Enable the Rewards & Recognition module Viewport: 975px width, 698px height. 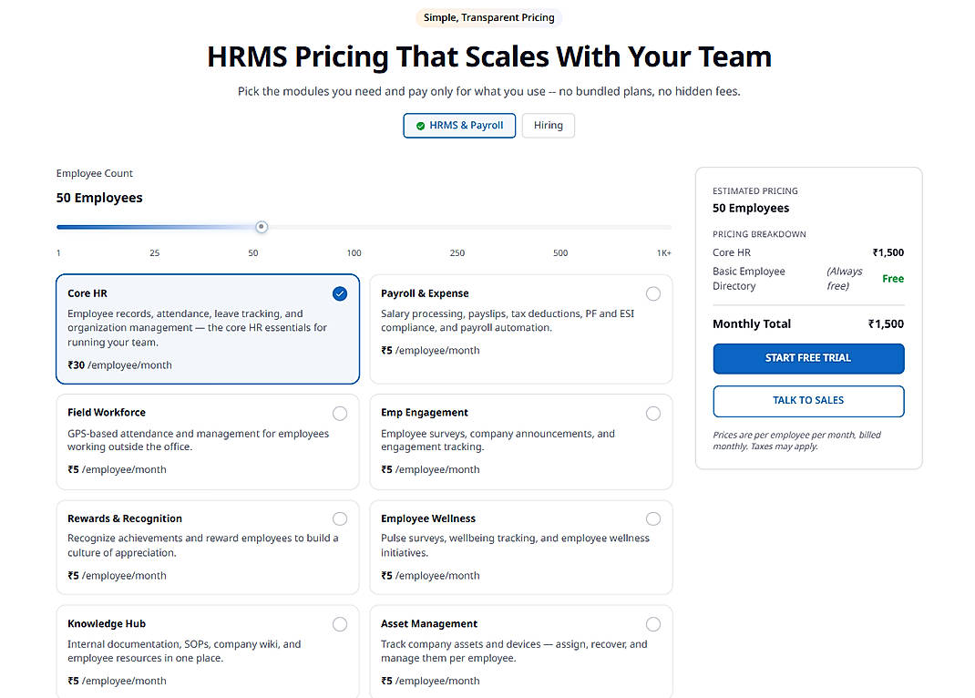pos(340,519)
